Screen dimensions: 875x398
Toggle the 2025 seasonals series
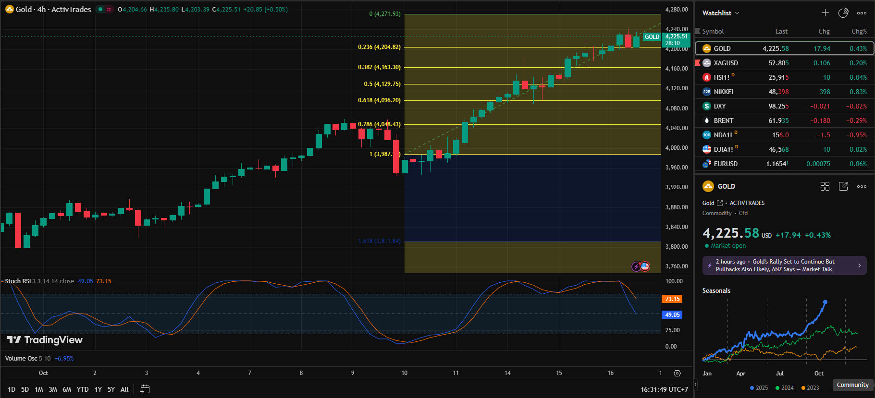point(759,388)
